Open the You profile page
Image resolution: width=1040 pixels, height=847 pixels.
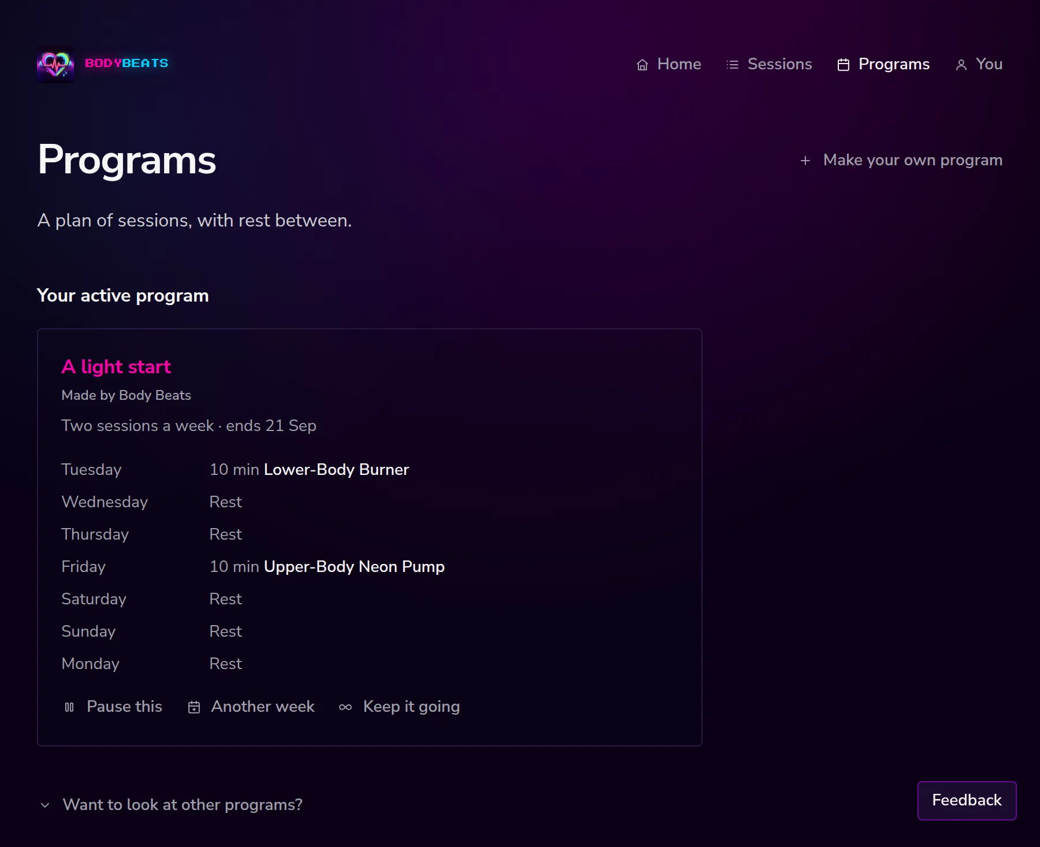[x=979, y=64]
